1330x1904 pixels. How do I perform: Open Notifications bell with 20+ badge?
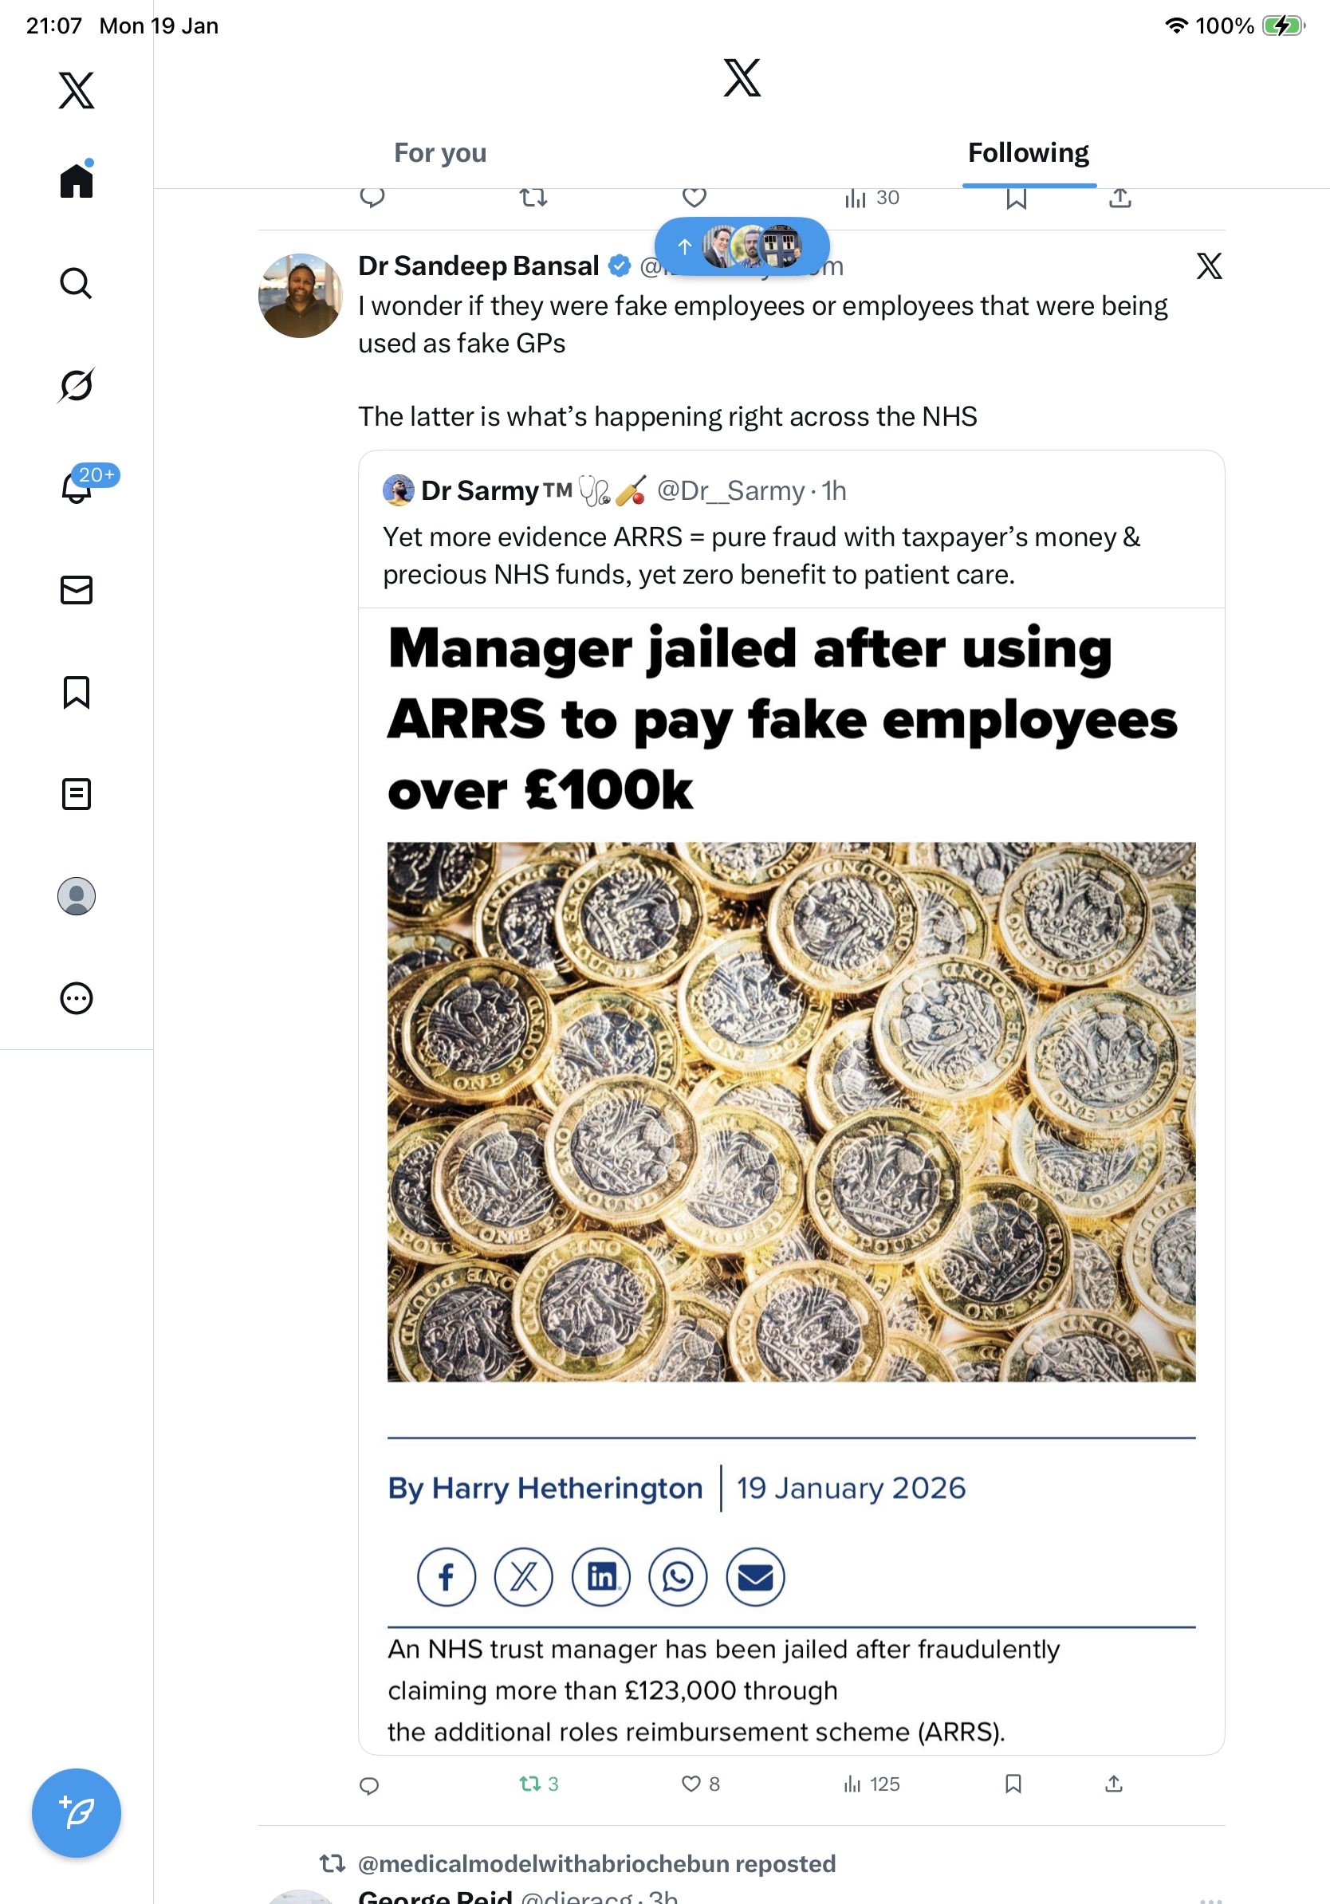pos(77,488)
